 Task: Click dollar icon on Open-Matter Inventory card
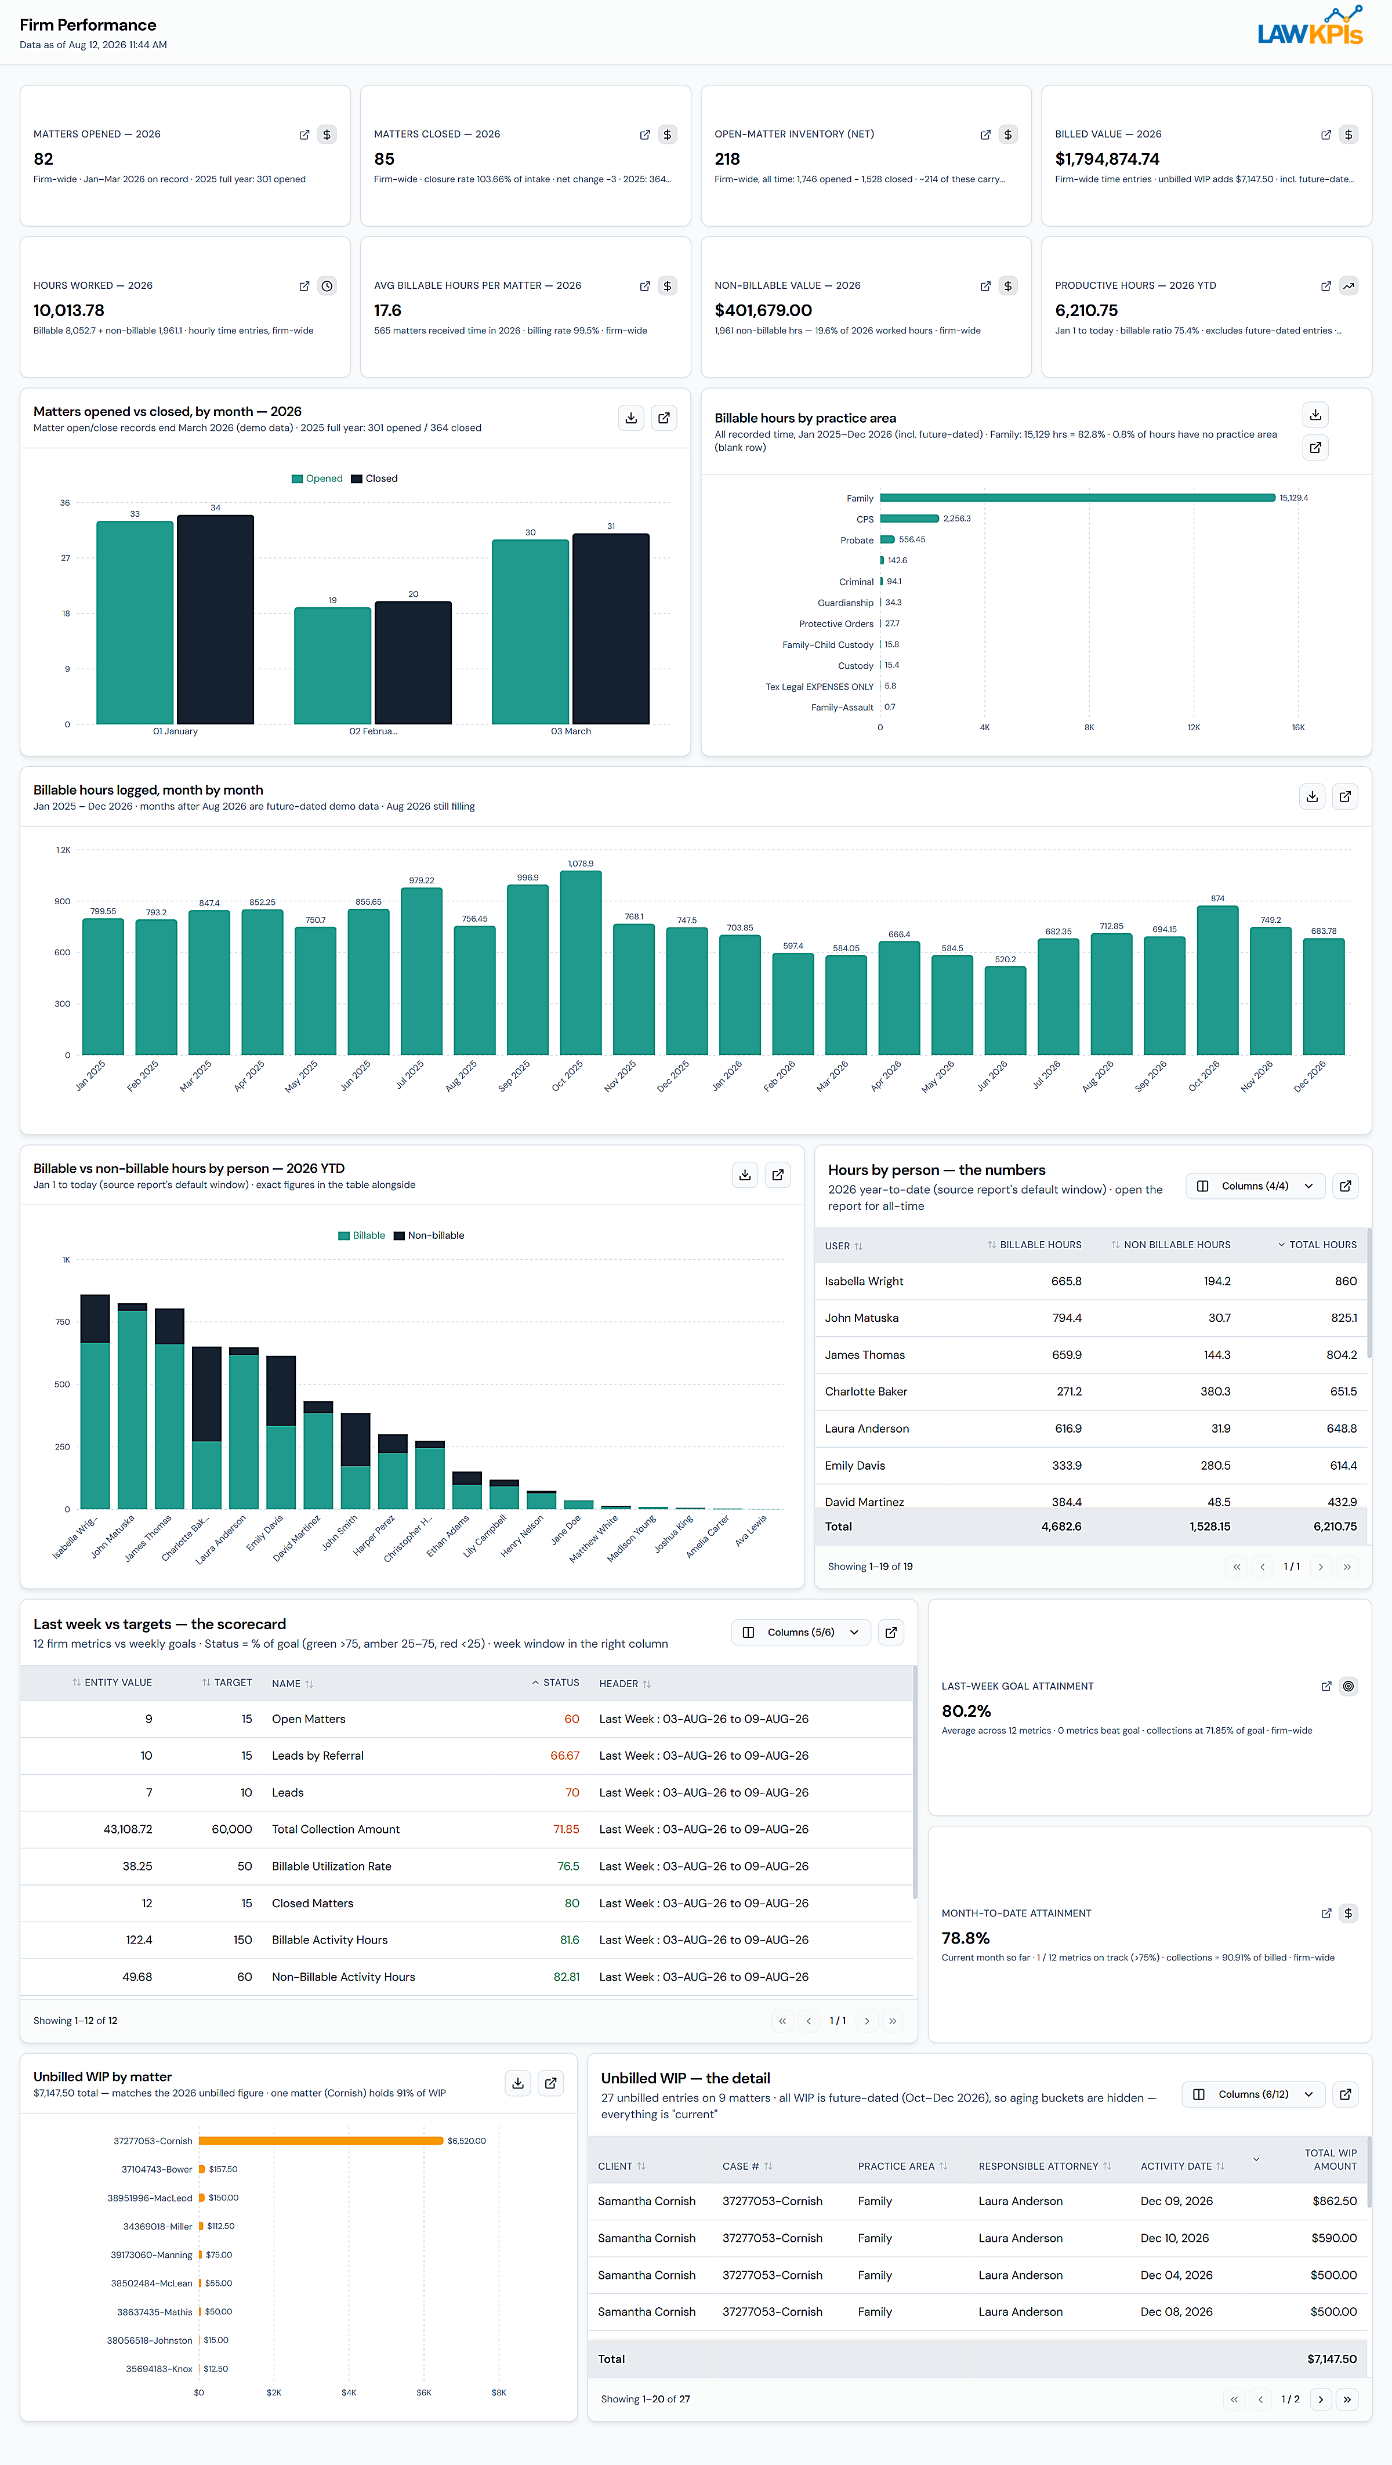1007,135
